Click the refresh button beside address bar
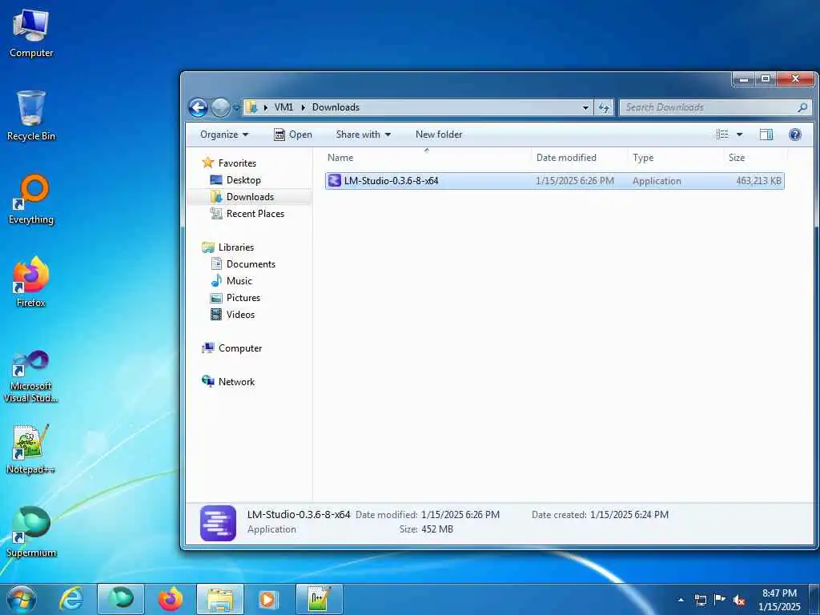The height and width of the screenshot is (615, 820). pos(604,107)
